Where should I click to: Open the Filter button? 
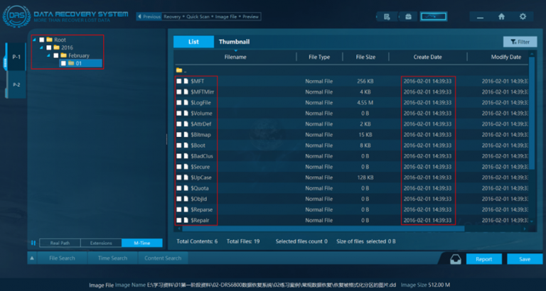[x=520, y=42]
